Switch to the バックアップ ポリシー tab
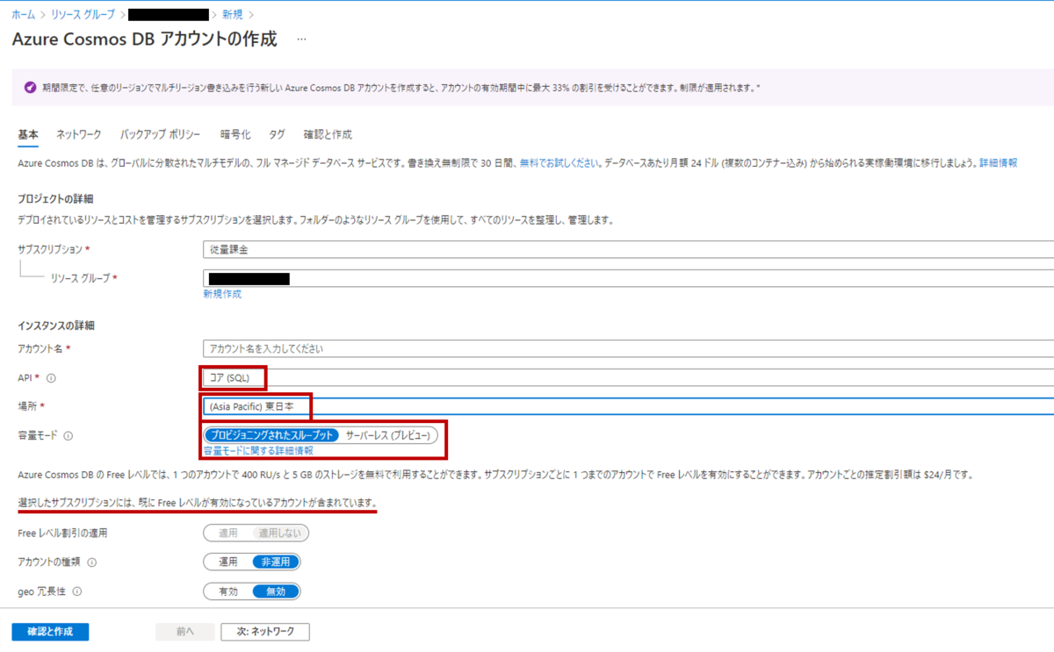This screenshot has width=1054, height=652. coord(161,134)
